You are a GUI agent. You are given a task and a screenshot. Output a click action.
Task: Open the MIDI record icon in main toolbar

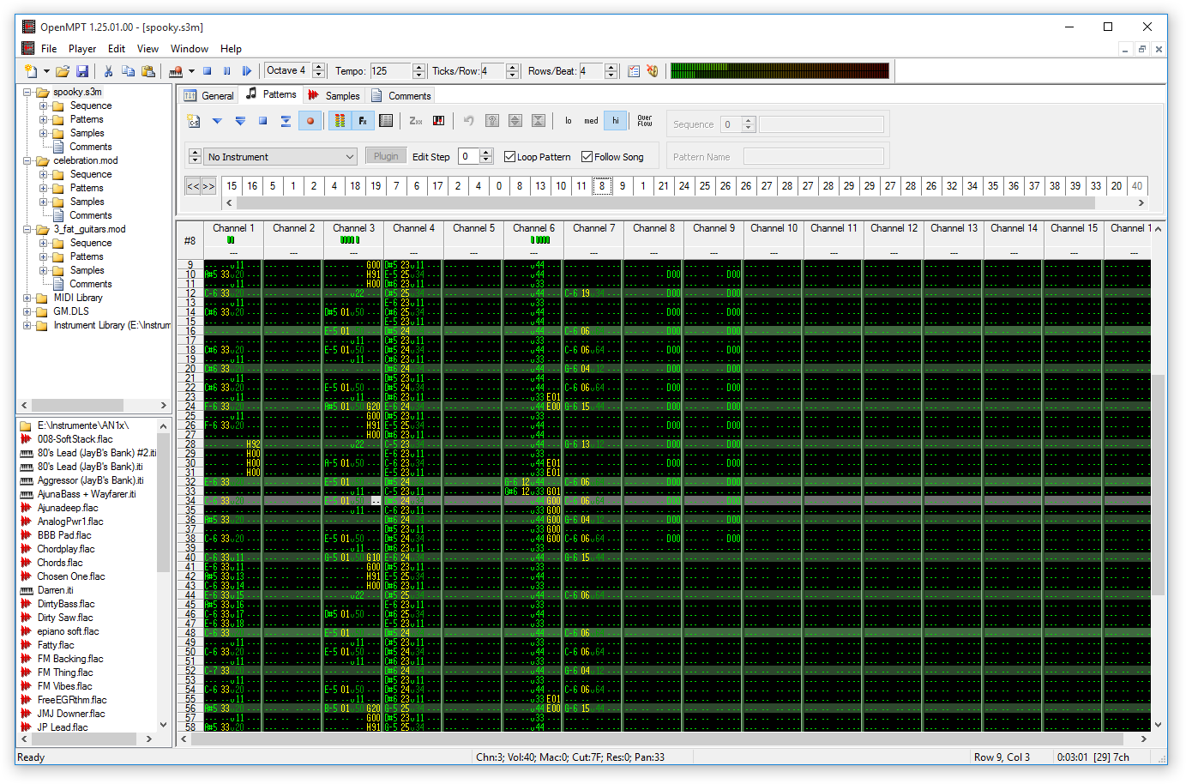tap(176, 71)
